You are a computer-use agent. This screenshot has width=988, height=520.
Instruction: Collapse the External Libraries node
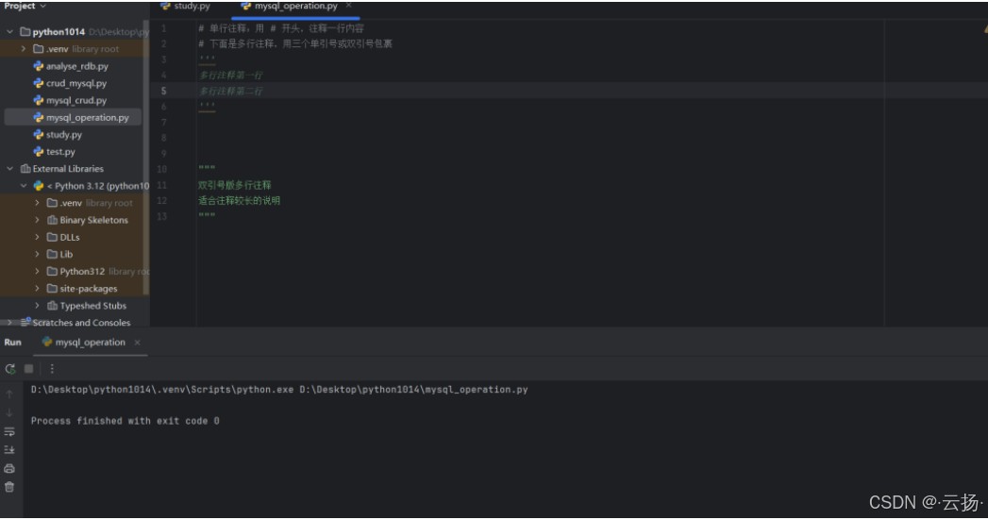10,169
